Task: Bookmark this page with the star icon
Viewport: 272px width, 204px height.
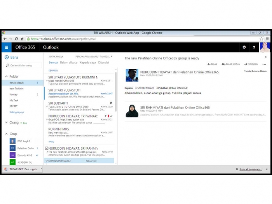Action: (262, 39)
